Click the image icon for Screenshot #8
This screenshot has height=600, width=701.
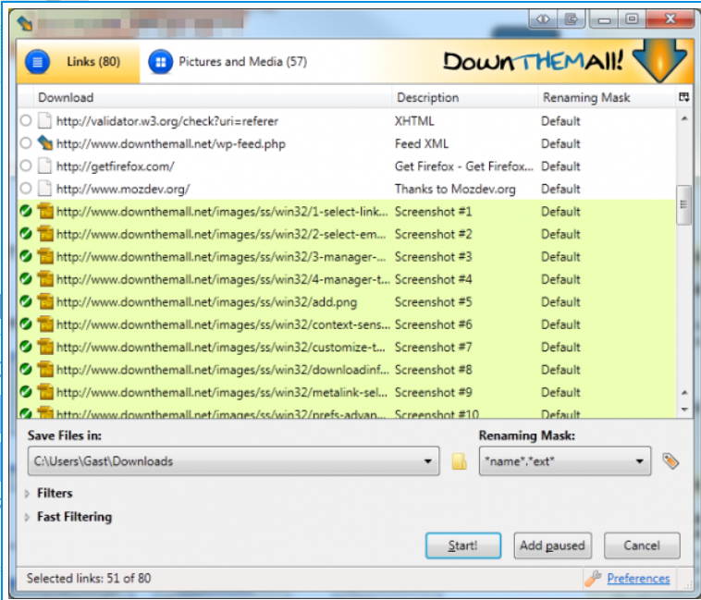tap(45, 370)
